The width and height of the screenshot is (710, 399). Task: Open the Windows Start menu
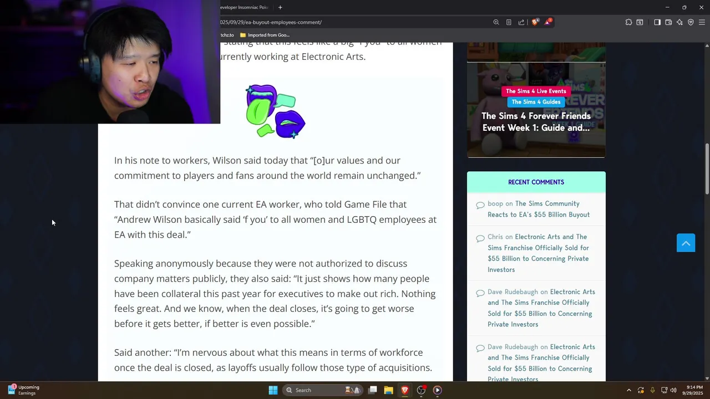[x=273, y=390]
